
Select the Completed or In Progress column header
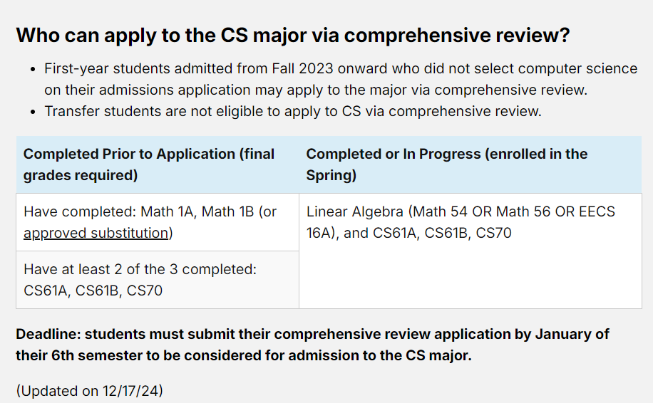coord(471,164)
